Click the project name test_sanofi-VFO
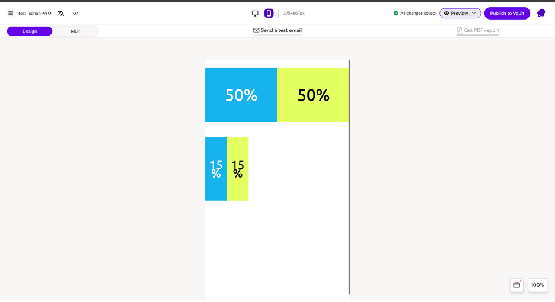 [35, 13]
